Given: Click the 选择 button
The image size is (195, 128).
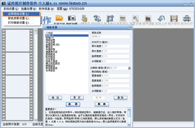Looking at the screenshot, I should pos(73,104).
